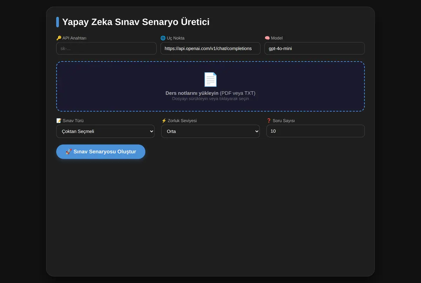Screen dimensions: 421x283
Task: Open the Sınav Türü dropdown
Action: [105, 131]
